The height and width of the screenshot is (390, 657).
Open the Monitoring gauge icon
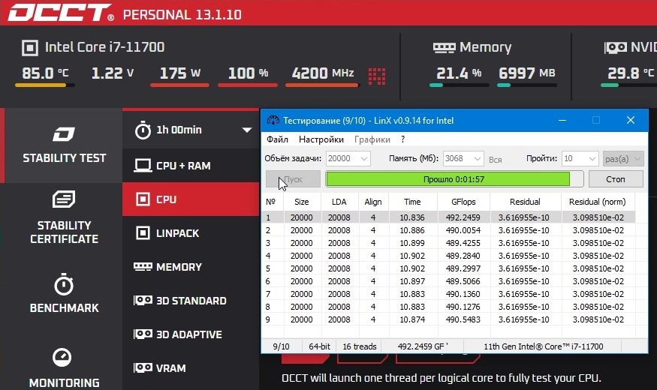click(62, 357)
